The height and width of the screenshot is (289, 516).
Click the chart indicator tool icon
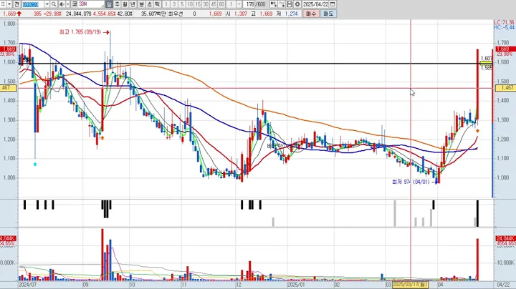coord(274,4)
